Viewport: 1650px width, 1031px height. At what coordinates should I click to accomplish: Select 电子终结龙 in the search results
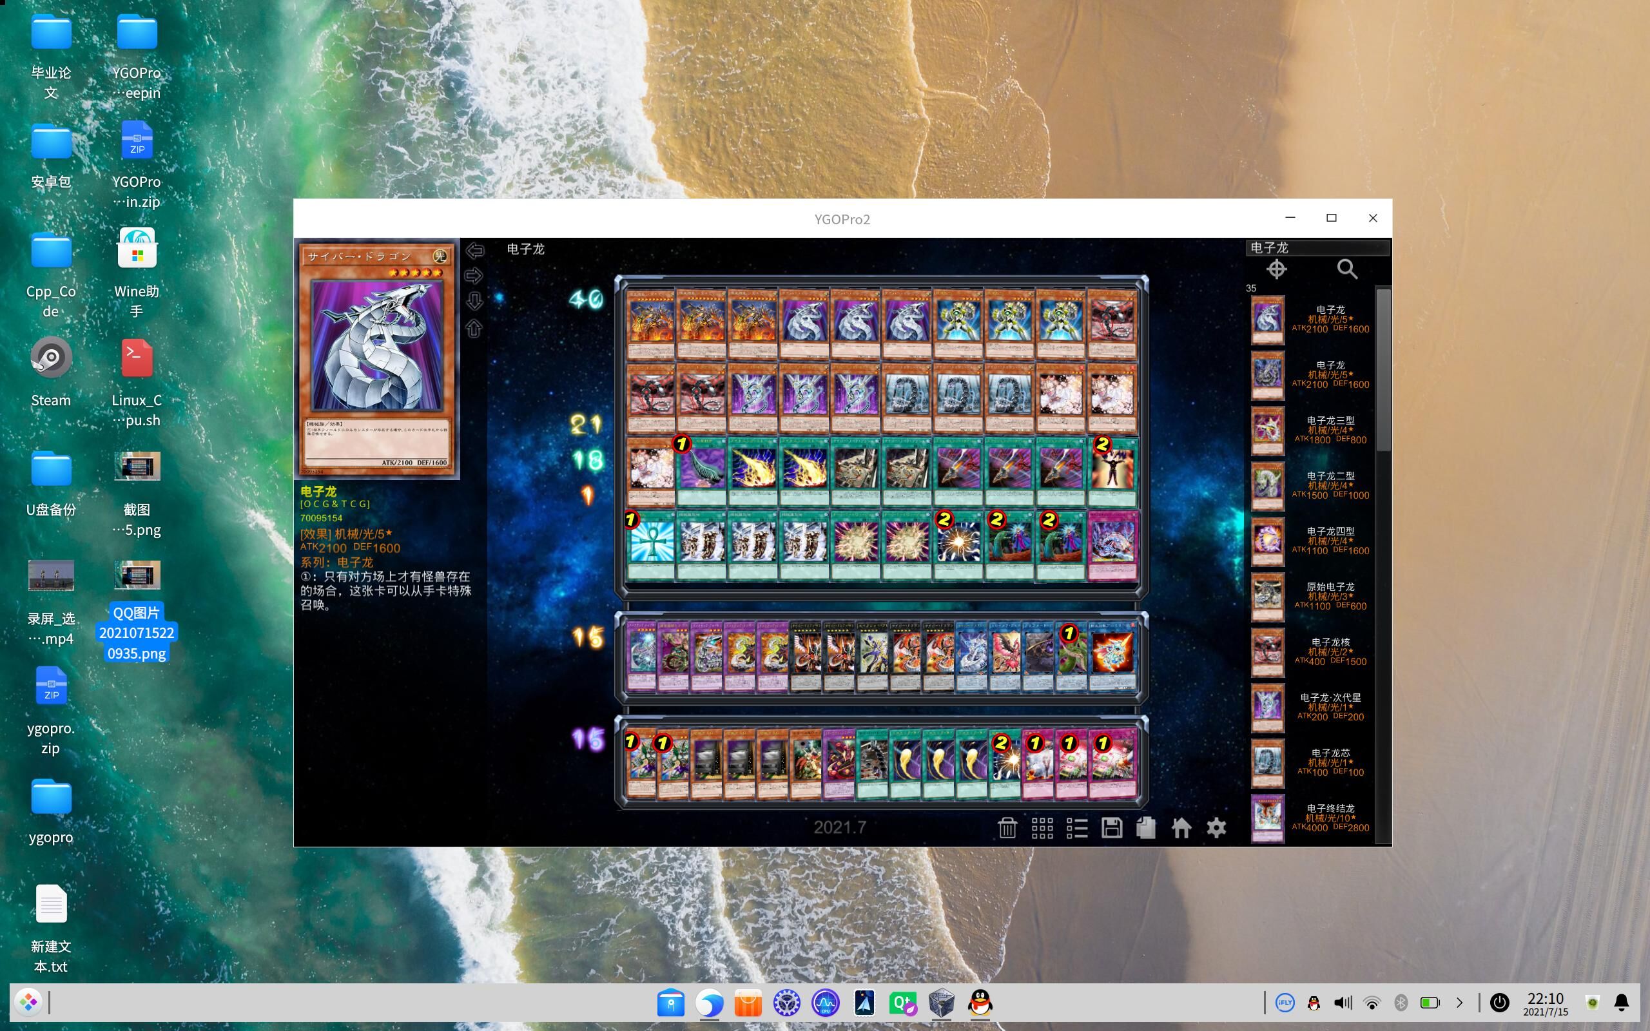point(1330,818)
